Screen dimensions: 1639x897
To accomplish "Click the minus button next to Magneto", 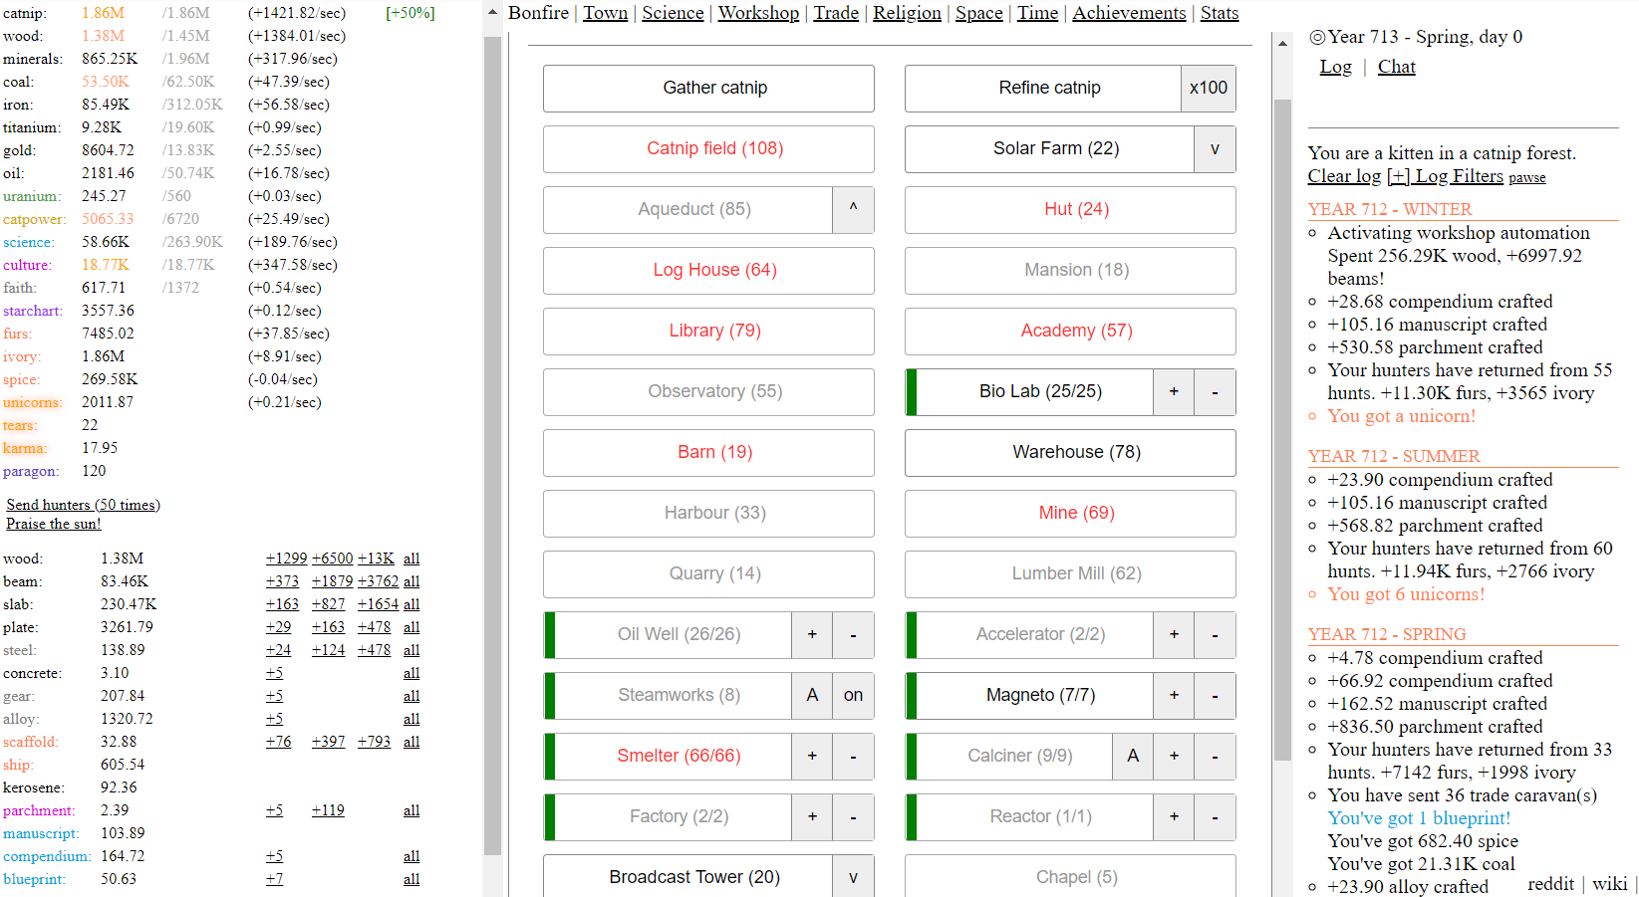I will pyautogui.click(x=1214, y=696).
